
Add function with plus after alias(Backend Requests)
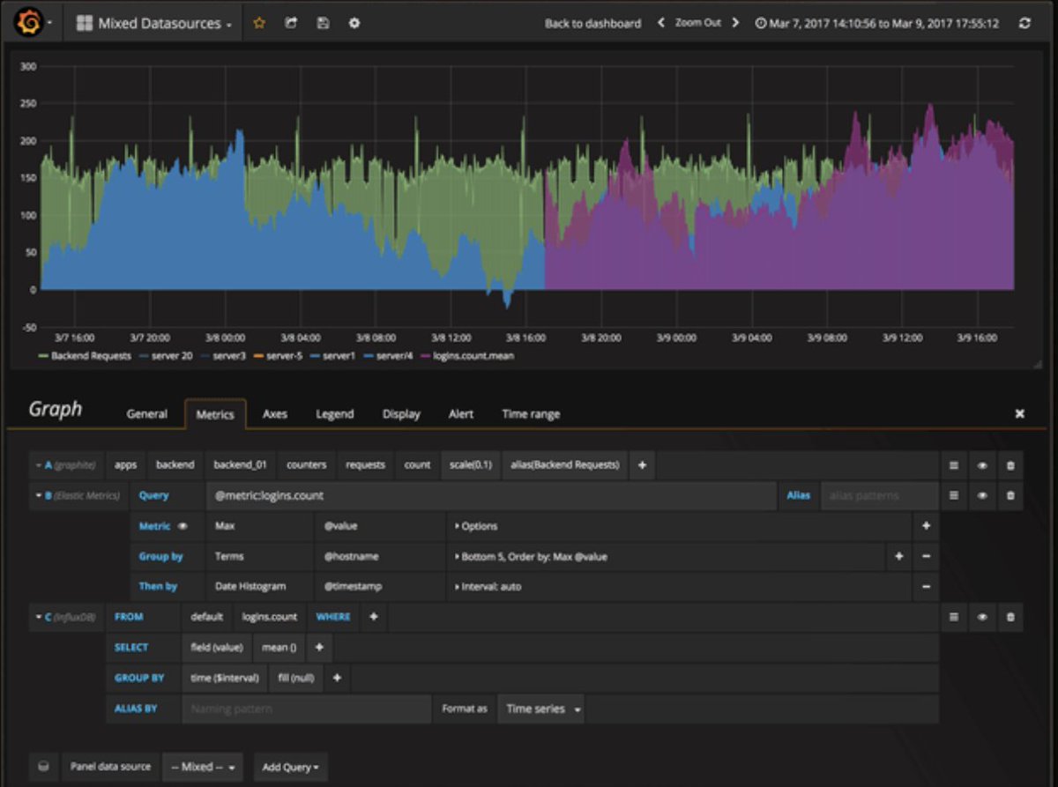click(642, 464)
